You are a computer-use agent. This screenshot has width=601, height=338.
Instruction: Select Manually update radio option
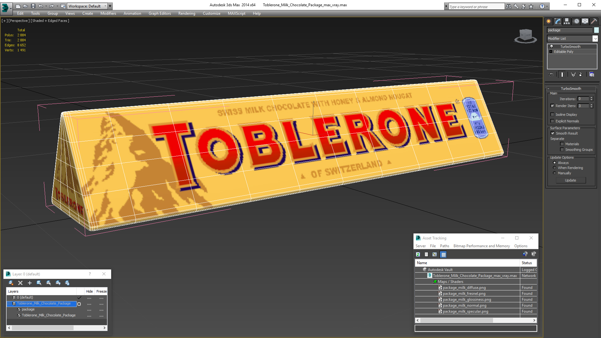pos(555,173)
